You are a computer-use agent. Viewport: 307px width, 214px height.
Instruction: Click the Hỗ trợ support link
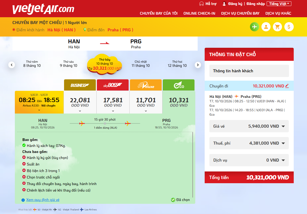click(211, 4)
